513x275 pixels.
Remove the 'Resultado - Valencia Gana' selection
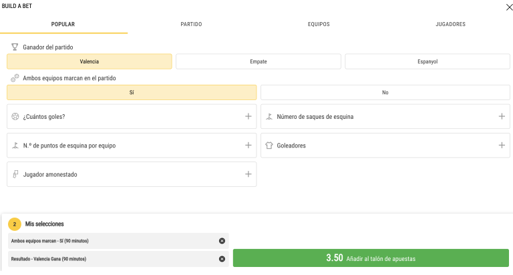pyautogui.click(x=222, y=259)
